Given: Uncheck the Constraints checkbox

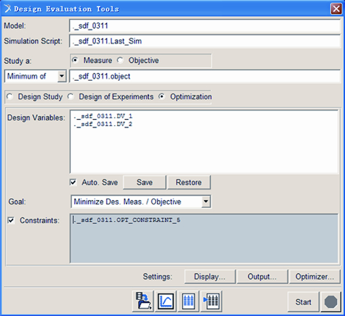Looking at the screenshot, I should pyautogui.click(x=12, y=220).
